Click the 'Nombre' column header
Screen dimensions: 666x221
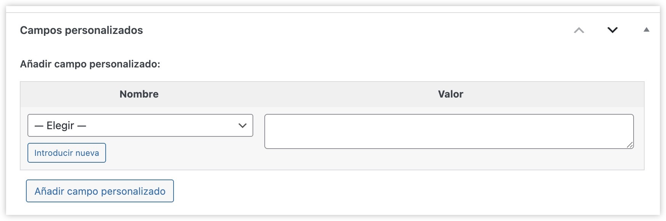coord(139,94)
